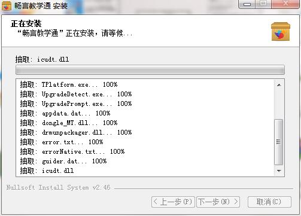Click the window title 畅言教学通 安装

(x=41, y=6)
